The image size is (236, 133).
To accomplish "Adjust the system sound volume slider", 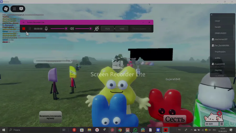I will pyautogui.click(x=84, y=29).
